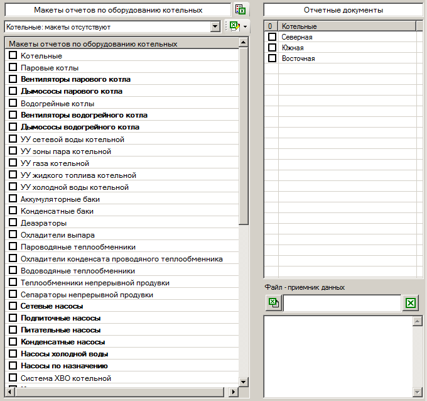Tick the Северная boiler house checkbox
The width and height of the screenshot is (427, 401).
tap(272, 37)
